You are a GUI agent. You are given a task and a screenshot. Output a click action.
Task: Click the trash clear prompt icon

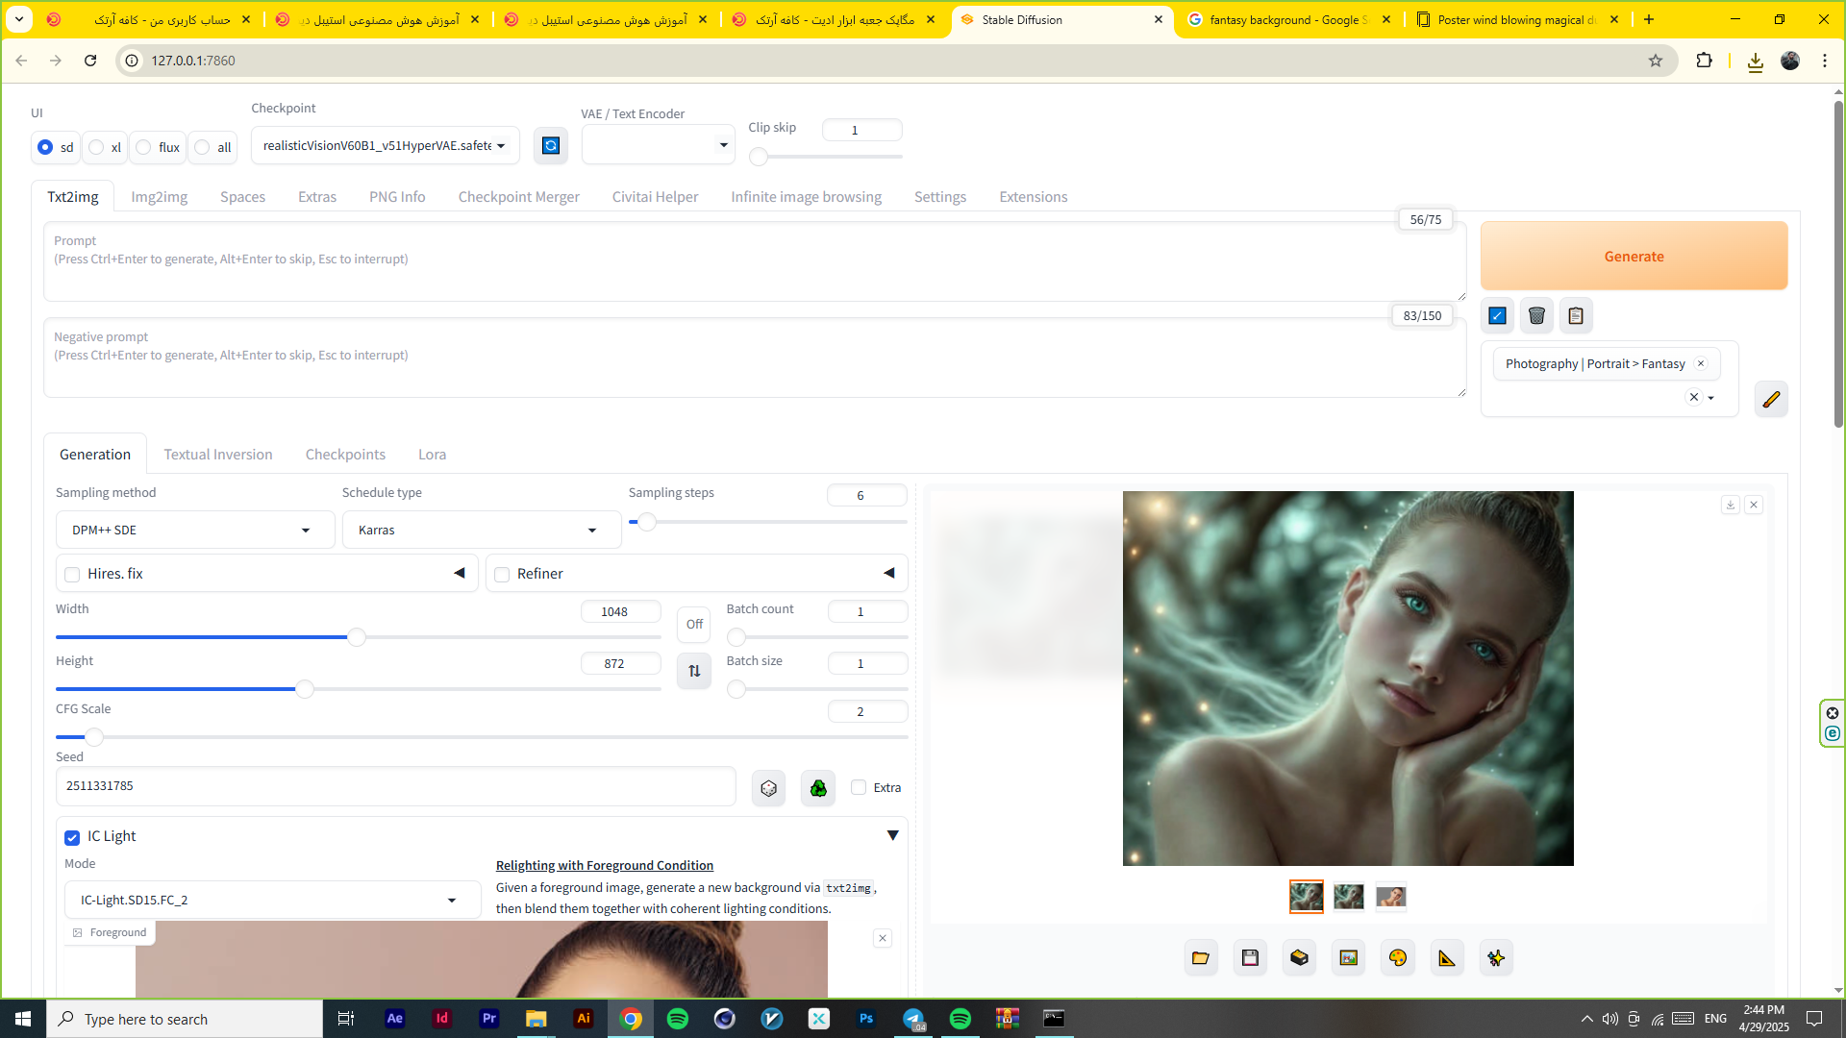pos(1536,315)
